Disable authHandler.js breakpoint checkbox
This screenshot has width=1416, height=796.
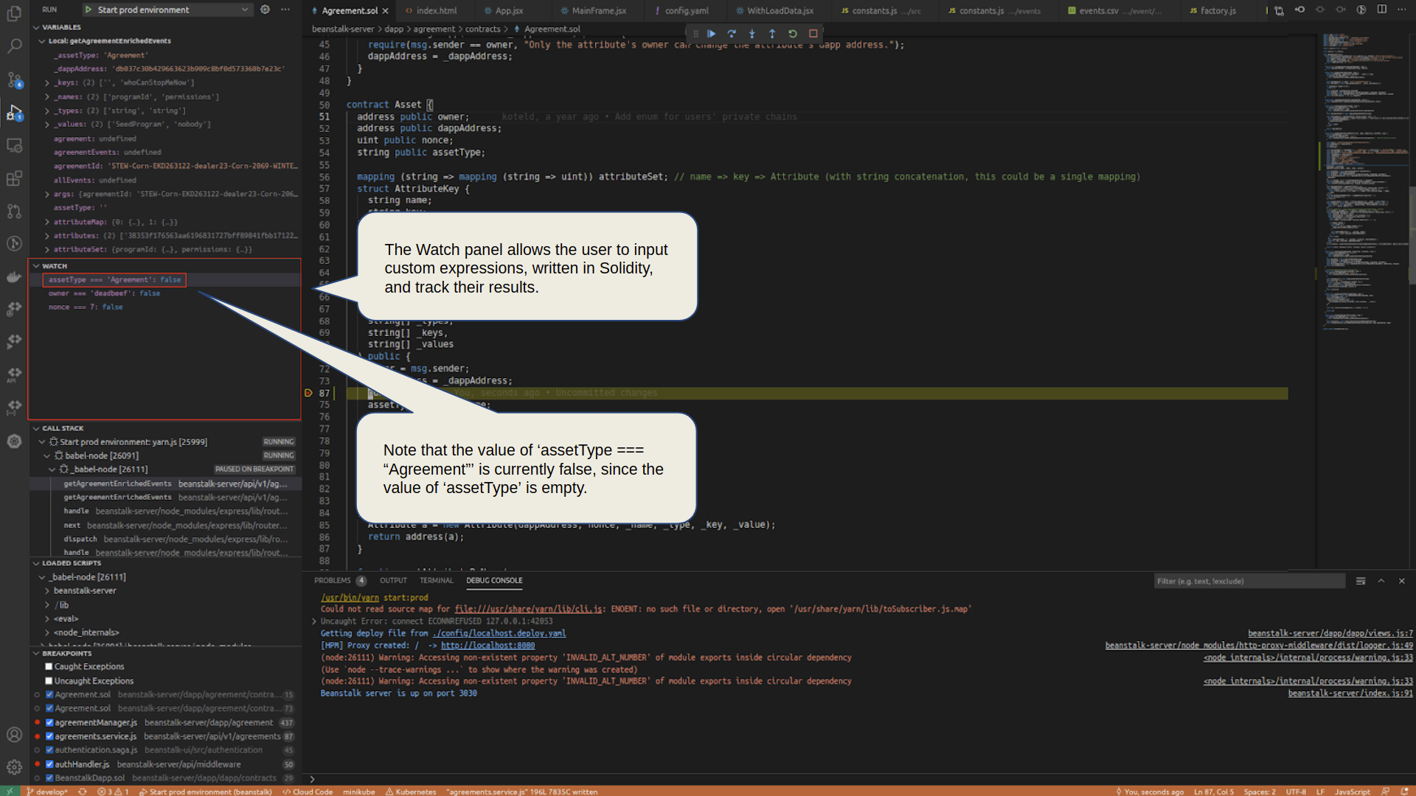point(49,764)
